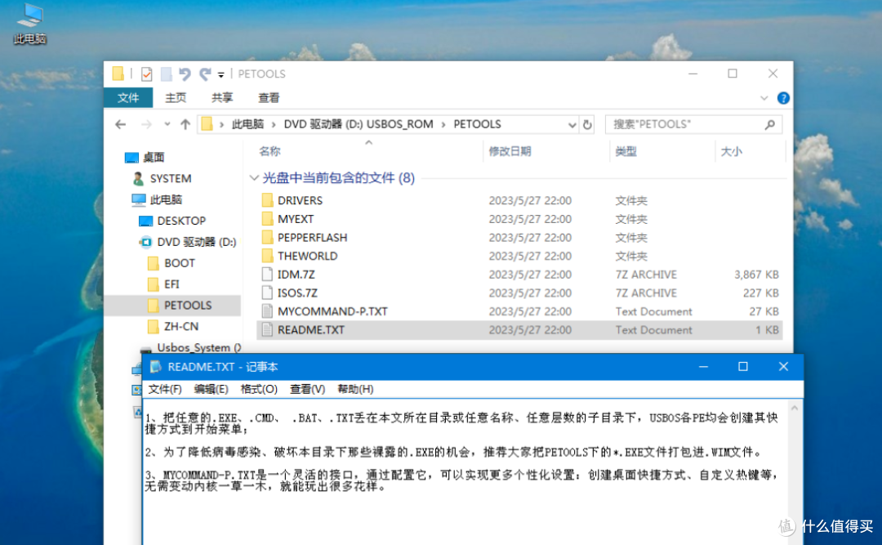The image size is (882, 545).
Task: Collapse the 光盘中当前包含的文件 group
Action: (254, 178)
